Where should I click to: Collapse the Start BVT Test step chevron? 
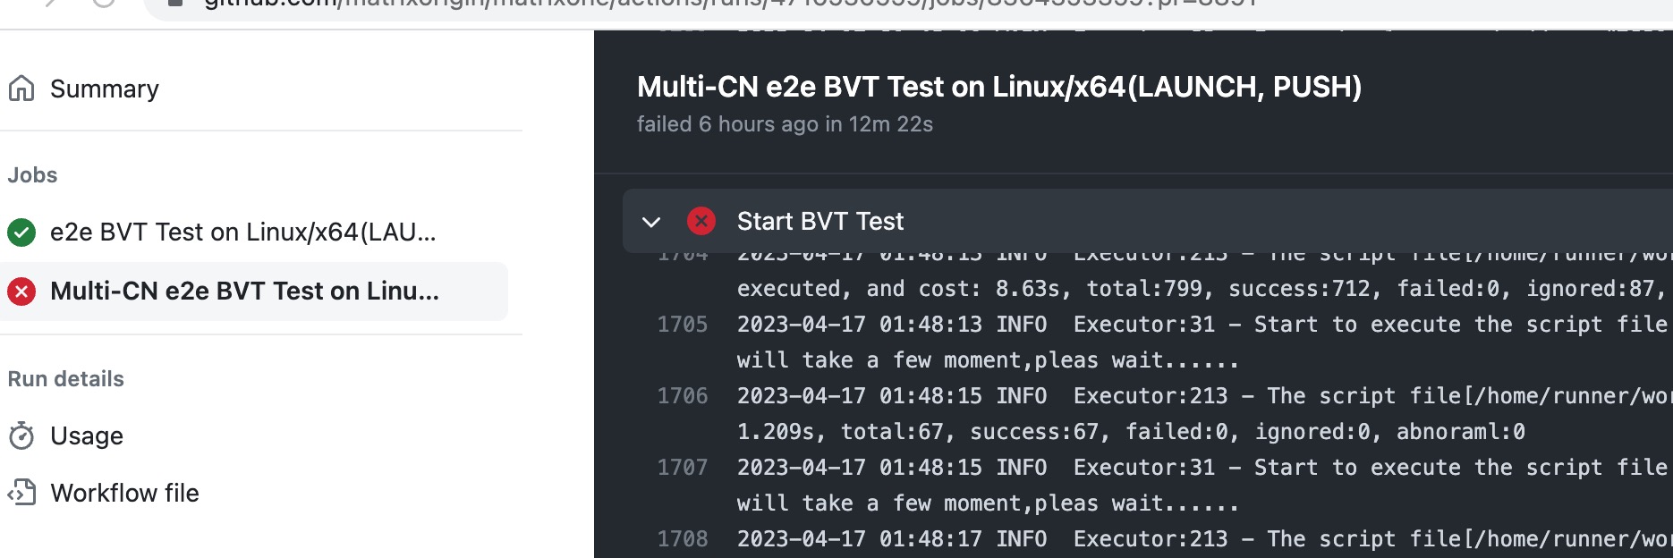coord(651,221)
